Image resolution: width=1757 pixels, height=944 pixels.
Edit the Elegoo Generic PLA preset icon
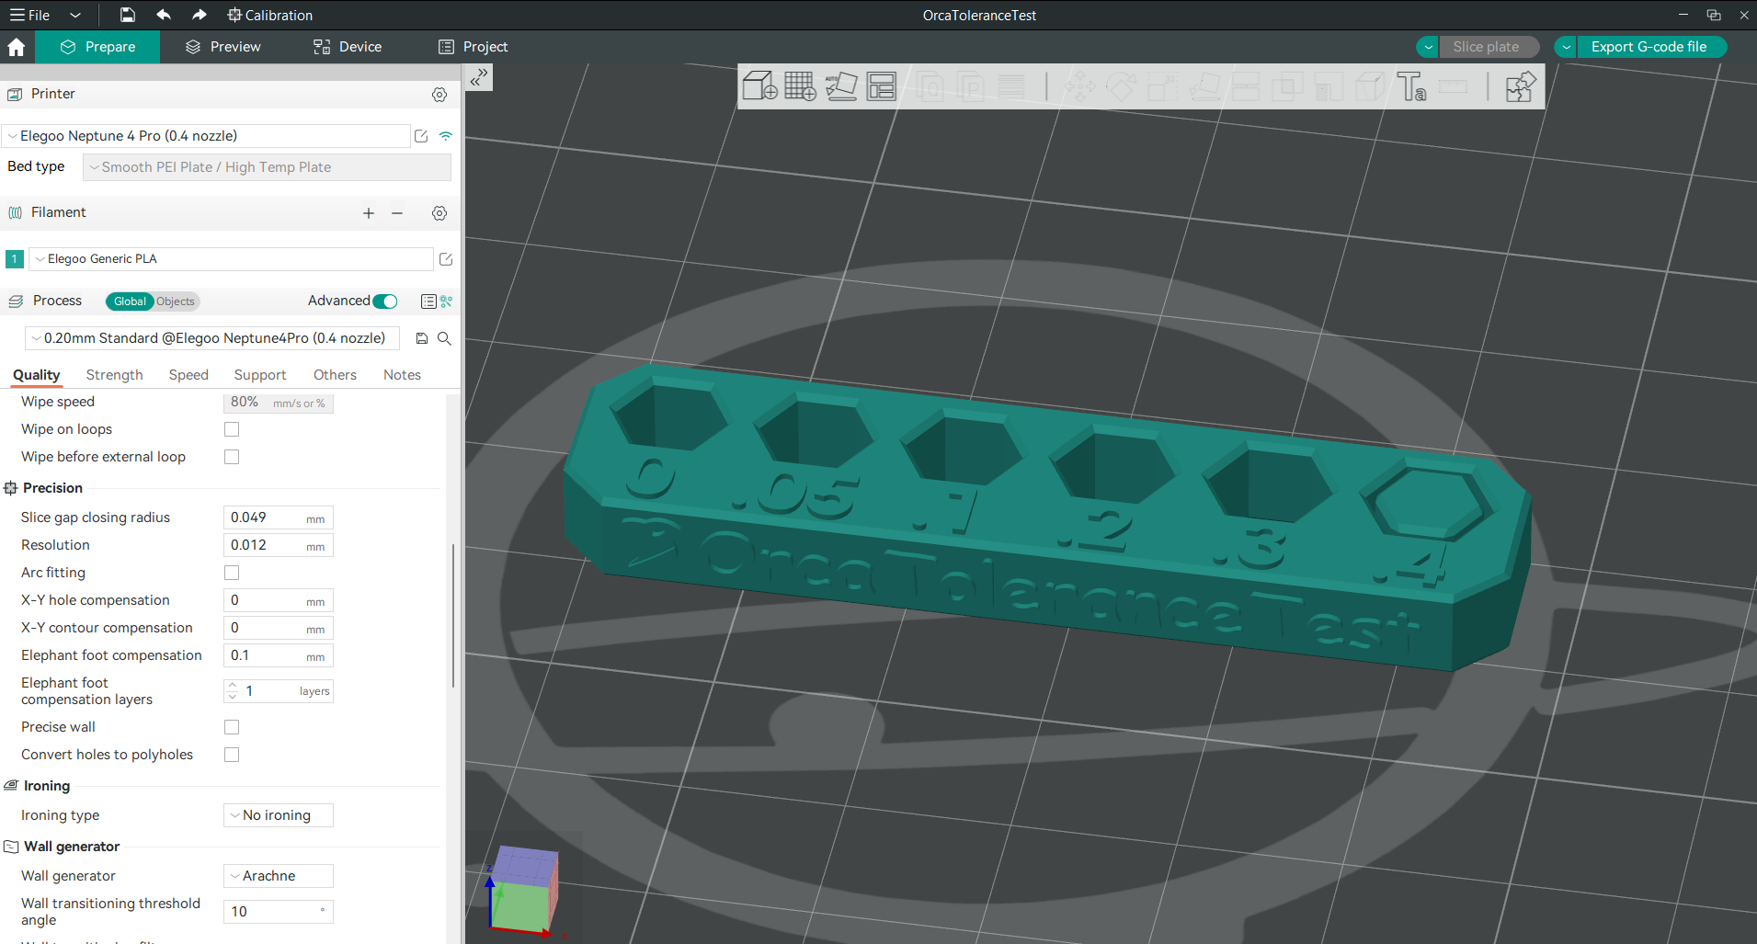coord(446,259)
